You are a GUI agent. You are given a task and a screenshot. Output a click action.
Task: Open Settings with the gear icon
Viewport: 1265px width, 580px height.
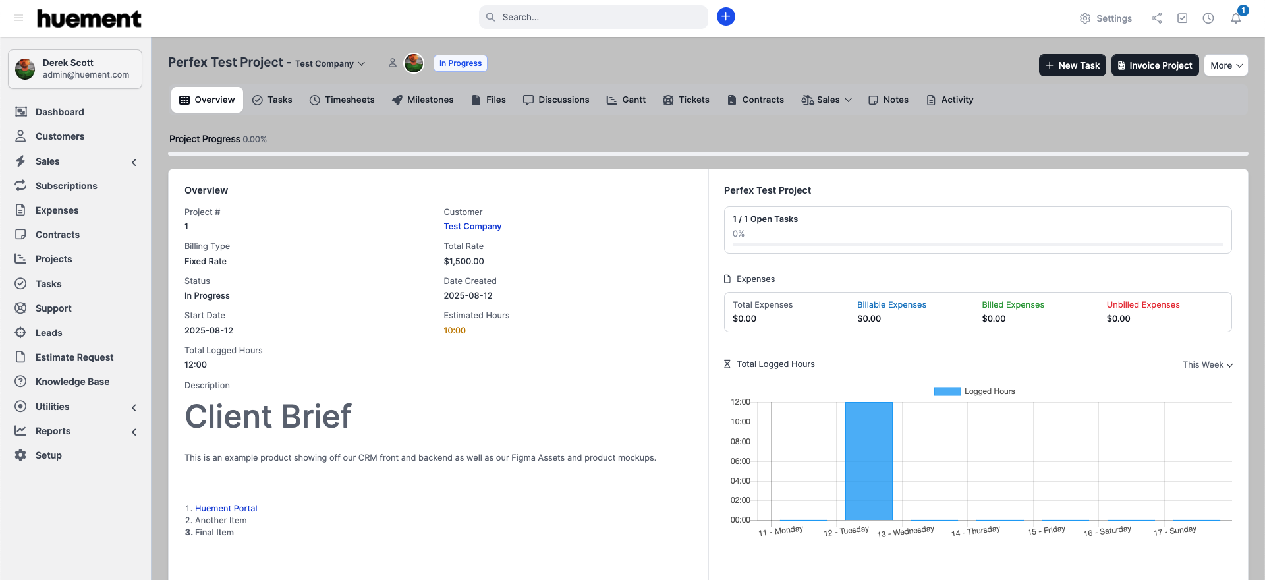[1085, 18]
